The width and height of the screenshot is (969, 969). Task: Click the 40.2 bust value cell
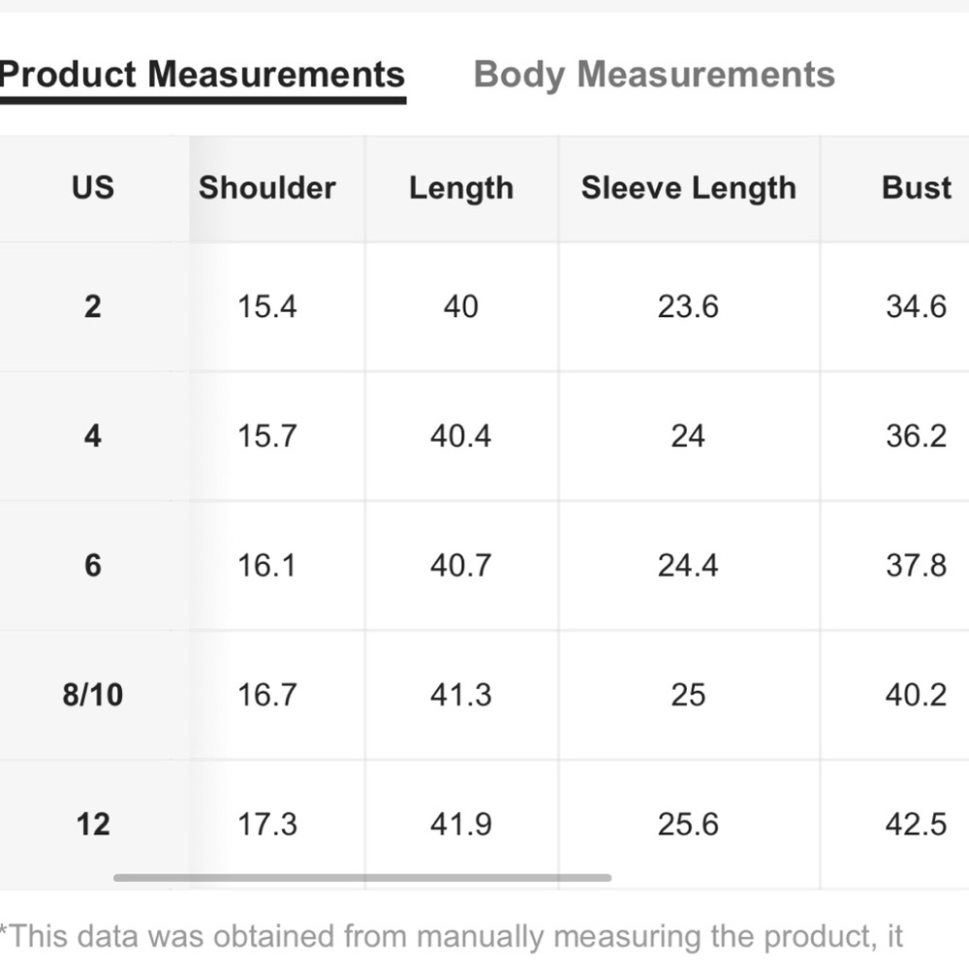tap(916, 695)
